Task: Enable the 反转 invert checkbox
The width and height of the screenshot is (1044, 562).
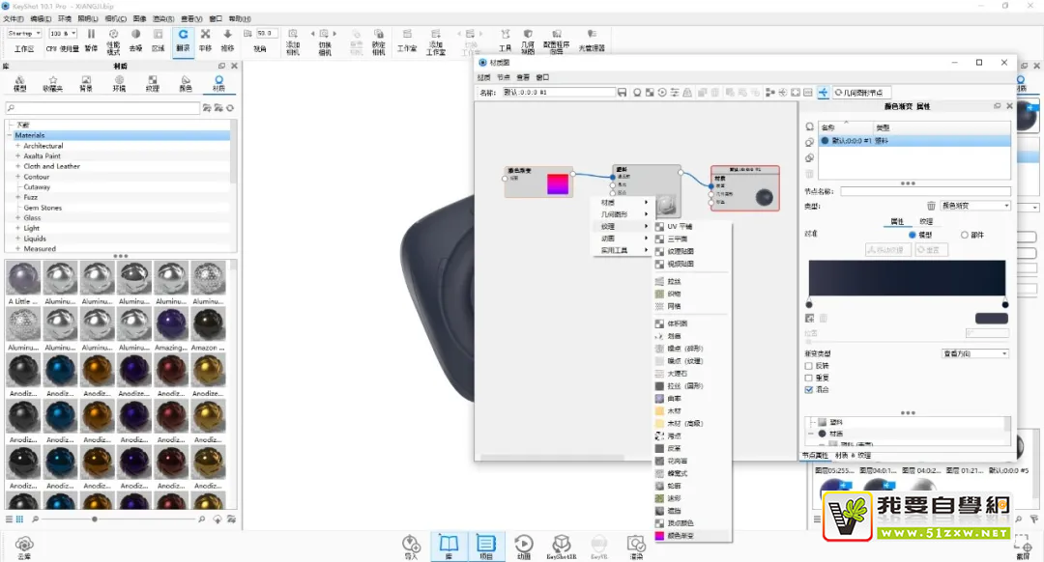Action: [x=809, y=366]
